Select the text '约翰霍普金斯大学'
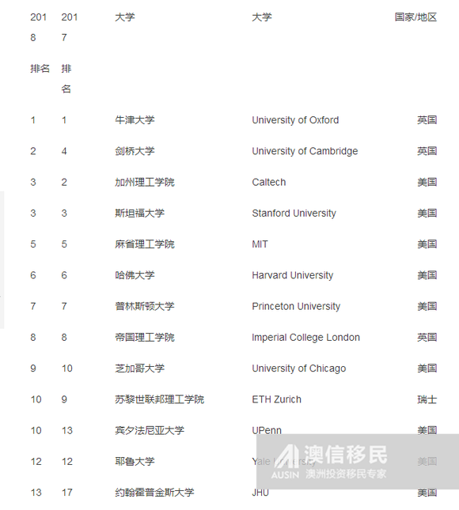The image size is (459, 510). tap(154, 493)
